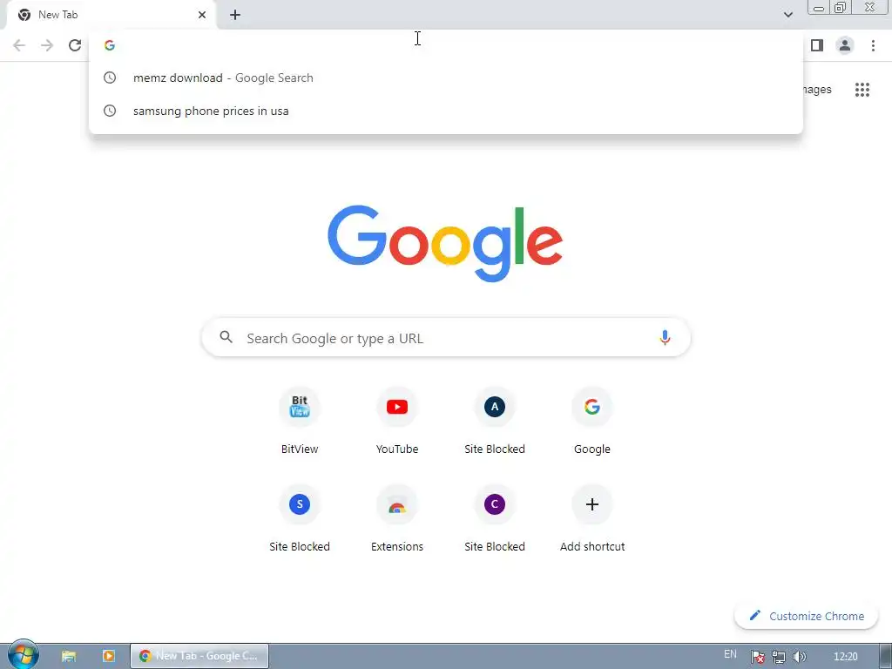Click the Images link
This screenshot has height=669, width=892.
pos(817,90)
